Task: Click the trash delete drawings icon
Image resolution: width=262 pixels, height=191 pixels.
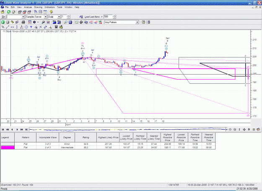Action: pos(56,27)
